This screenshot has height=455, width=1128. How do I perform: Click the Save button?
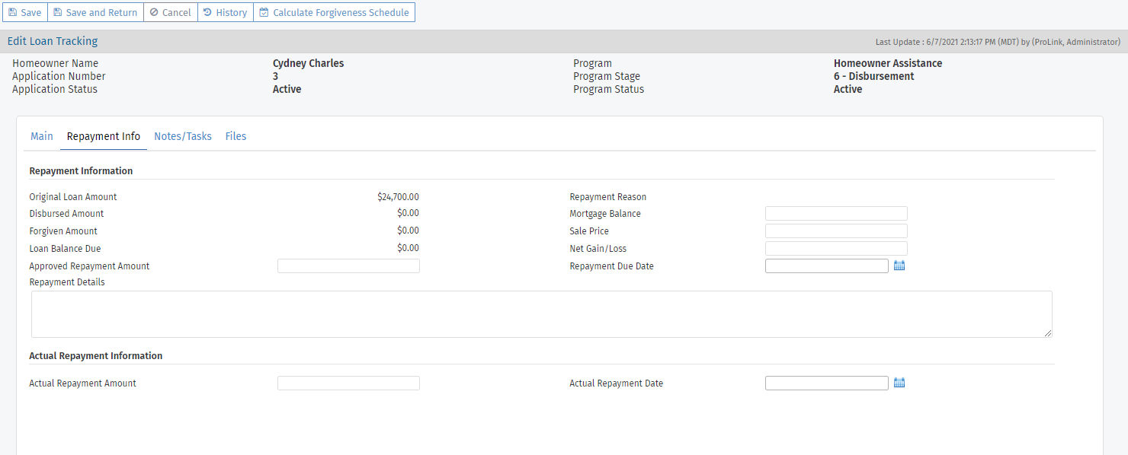[24, 11]
